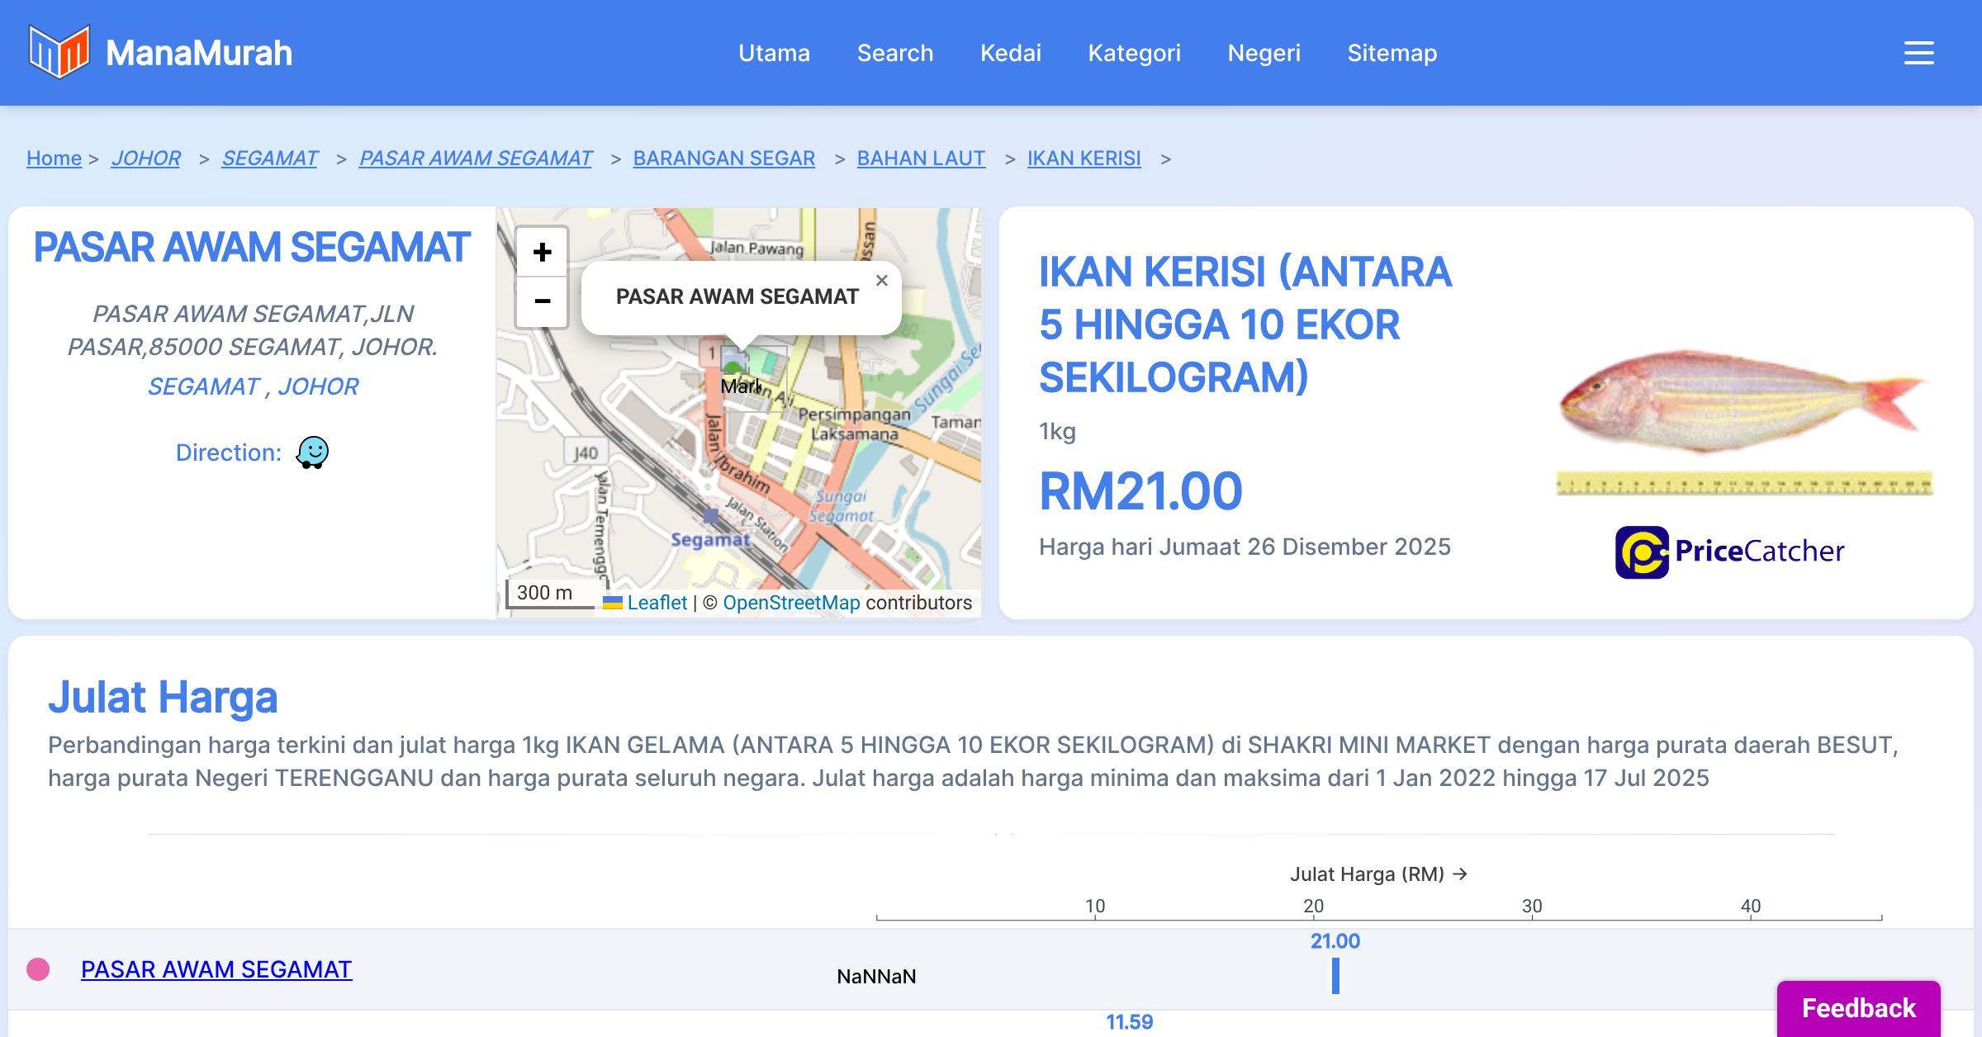Click the ManaMurah logo icon
Viewport: 1982px width, 1037px height.
point(59,52)
